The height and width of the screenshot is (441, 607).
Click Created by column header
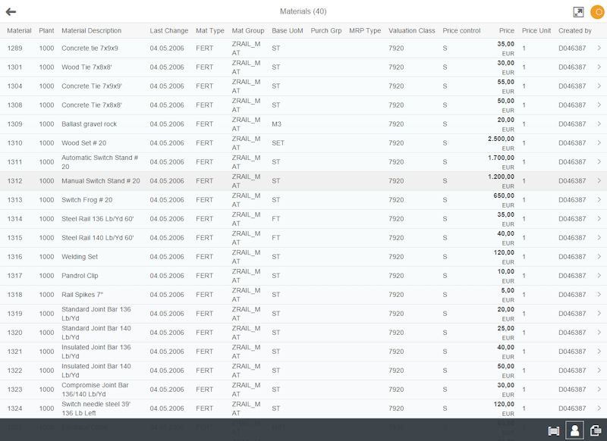(x=574, y=31)
